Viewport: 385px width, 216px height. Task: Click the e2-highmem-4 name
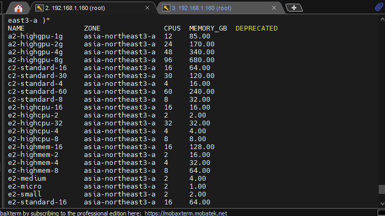tap(33, 163)
